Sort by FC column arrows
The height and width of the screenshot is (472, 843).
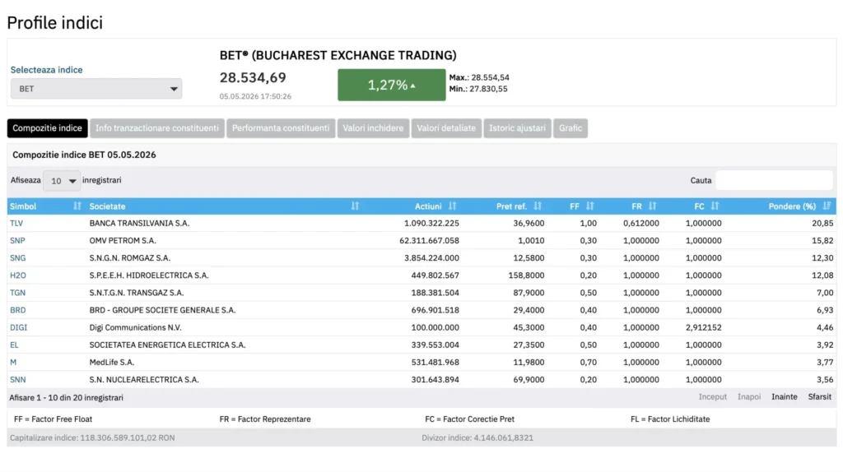(x=715, y=206)
